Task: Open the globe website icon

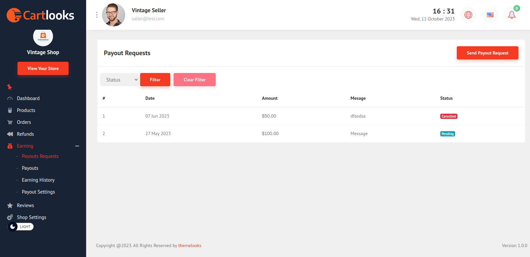Action: pos(468,15)
